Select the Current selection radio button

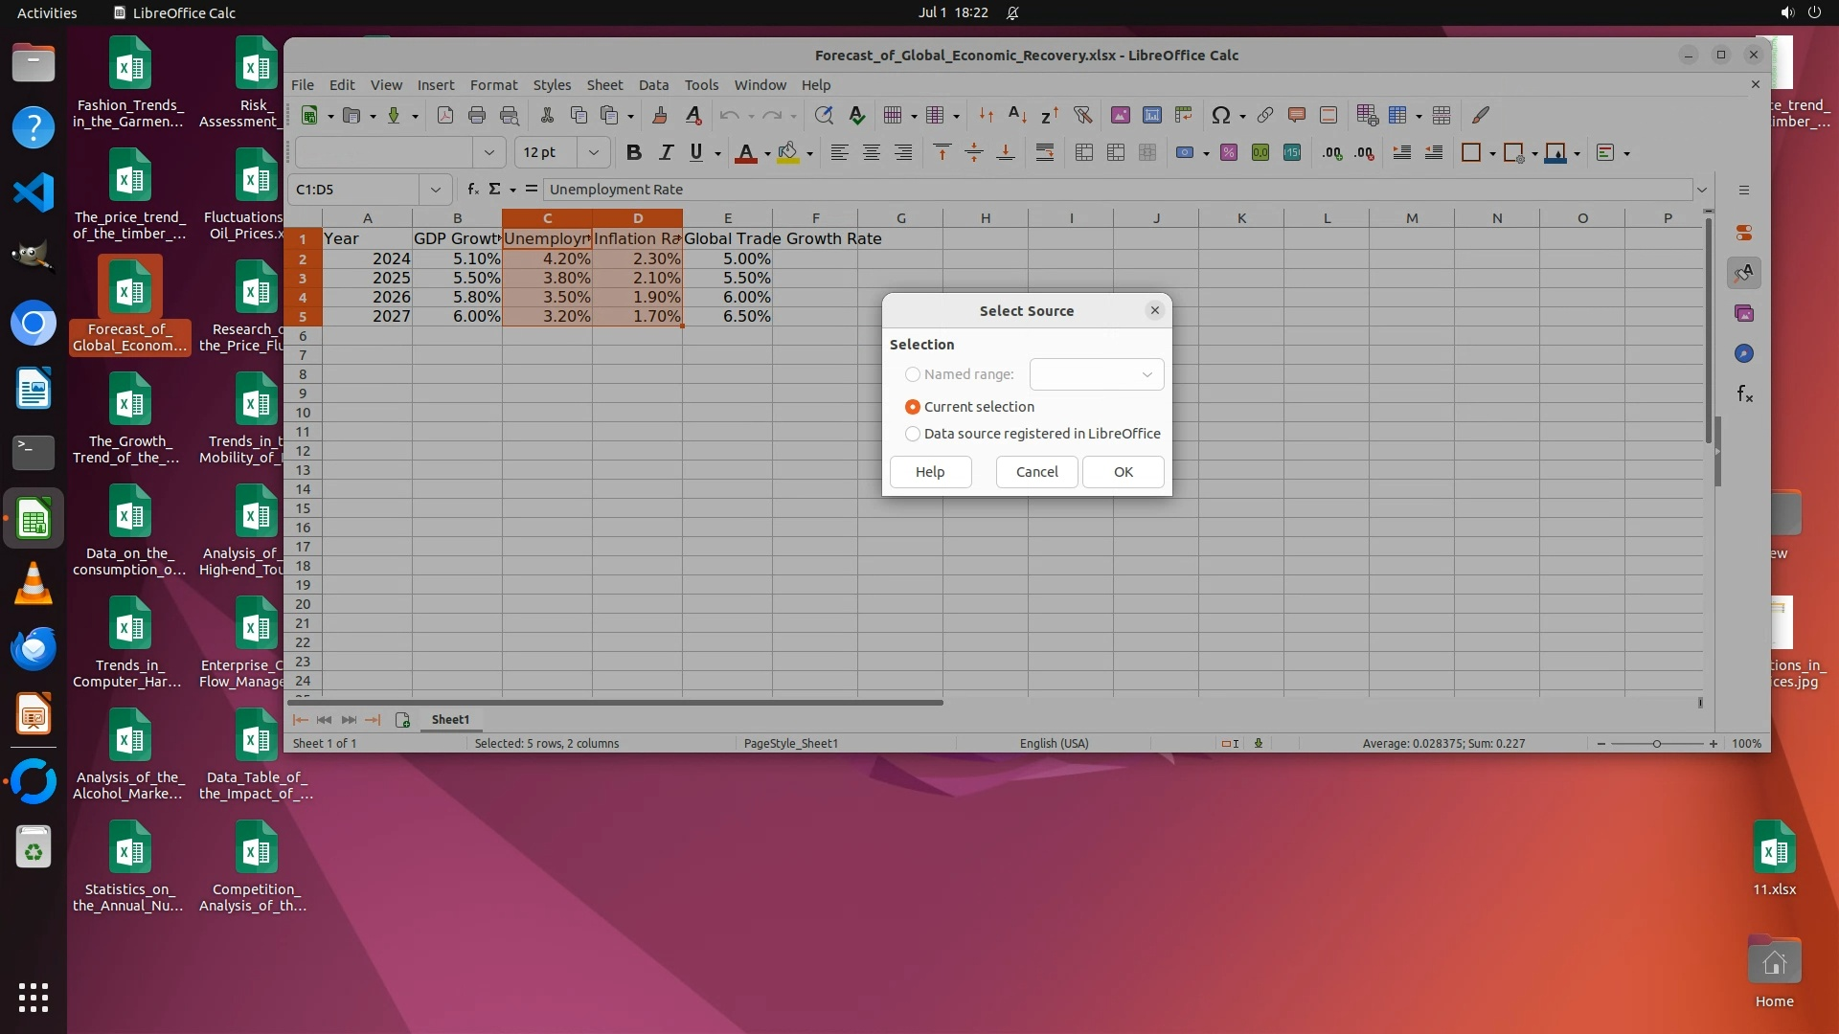click(913, 407)
